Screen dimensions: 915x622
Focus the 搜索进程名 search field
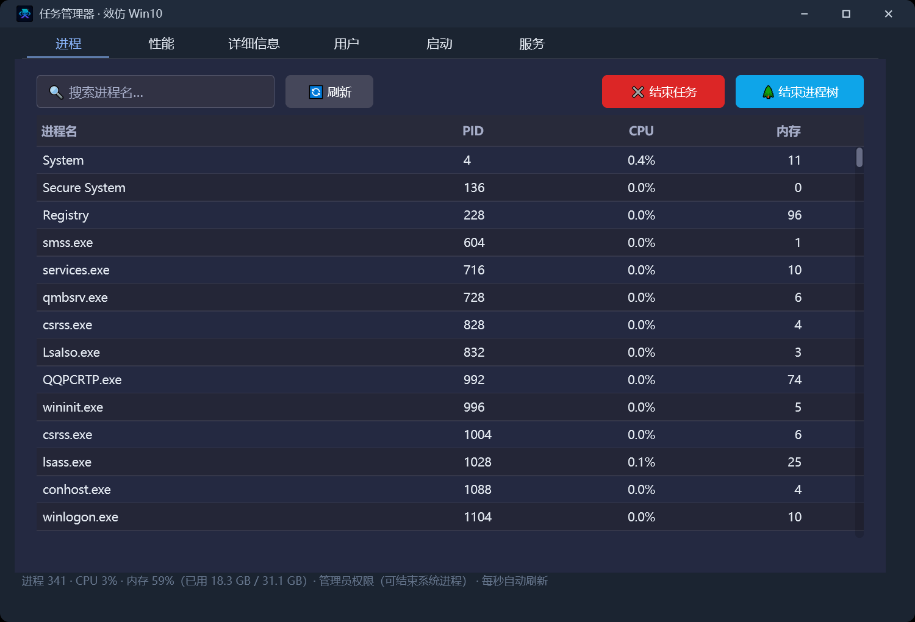coord(156,91)
